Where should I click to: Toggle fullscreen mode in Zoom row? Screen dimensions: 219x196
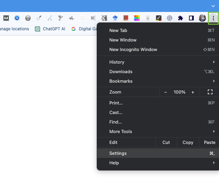pos(210,92)
